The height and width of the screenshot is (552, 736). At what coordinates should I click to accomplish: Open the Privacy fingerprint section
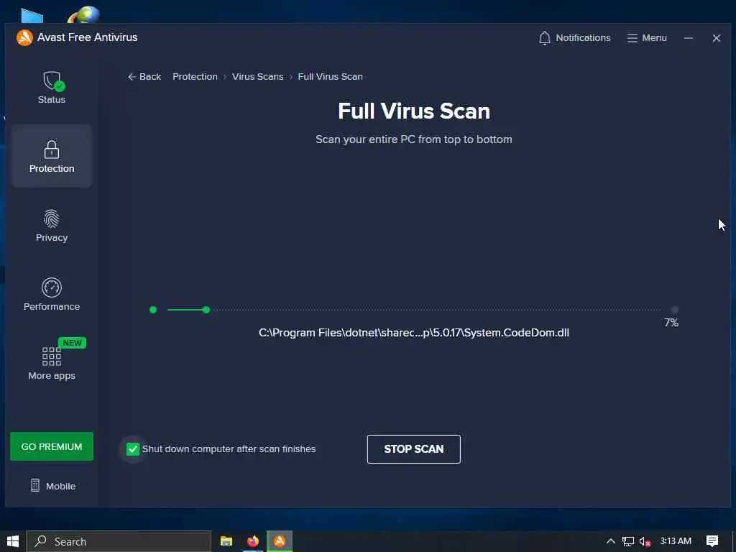(x=52, y=225)
